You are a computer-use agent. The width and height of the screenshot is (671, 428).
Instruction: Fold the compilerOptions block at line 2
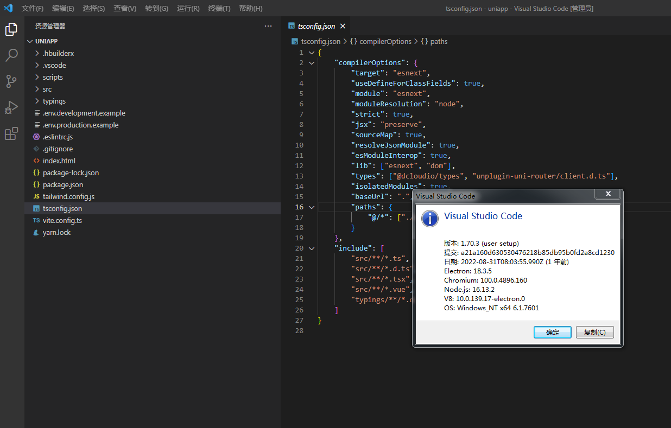(x=312, y=63)
